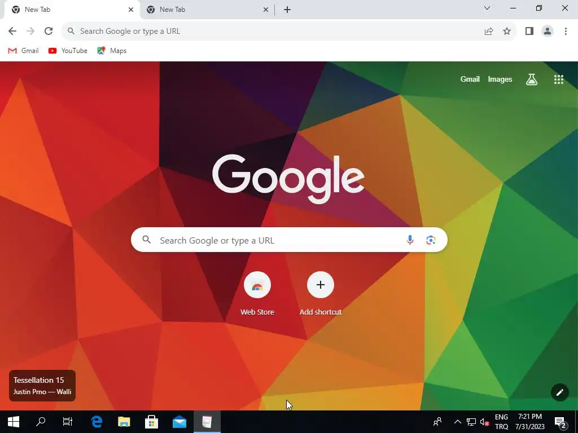Bookmark this tab with the star icon
Screen dimensions: 578x433
coord(507,32)
